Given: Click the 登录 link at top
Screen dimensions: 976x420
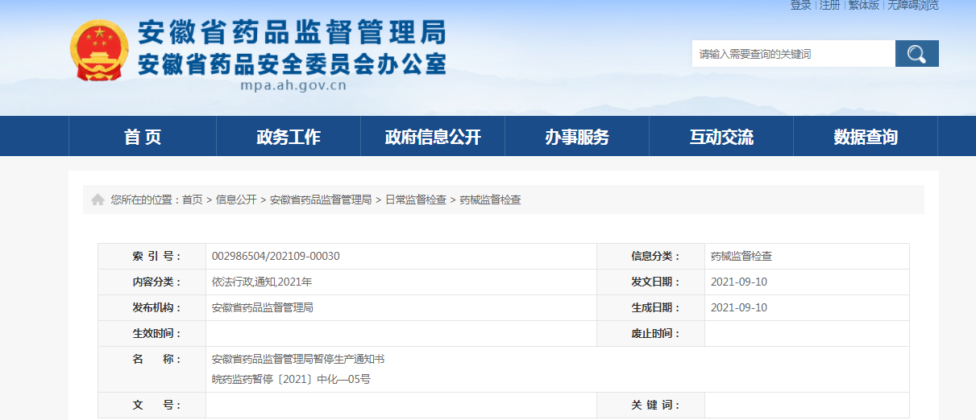Looking at the screenshot, I should click(x=800, y=5).
